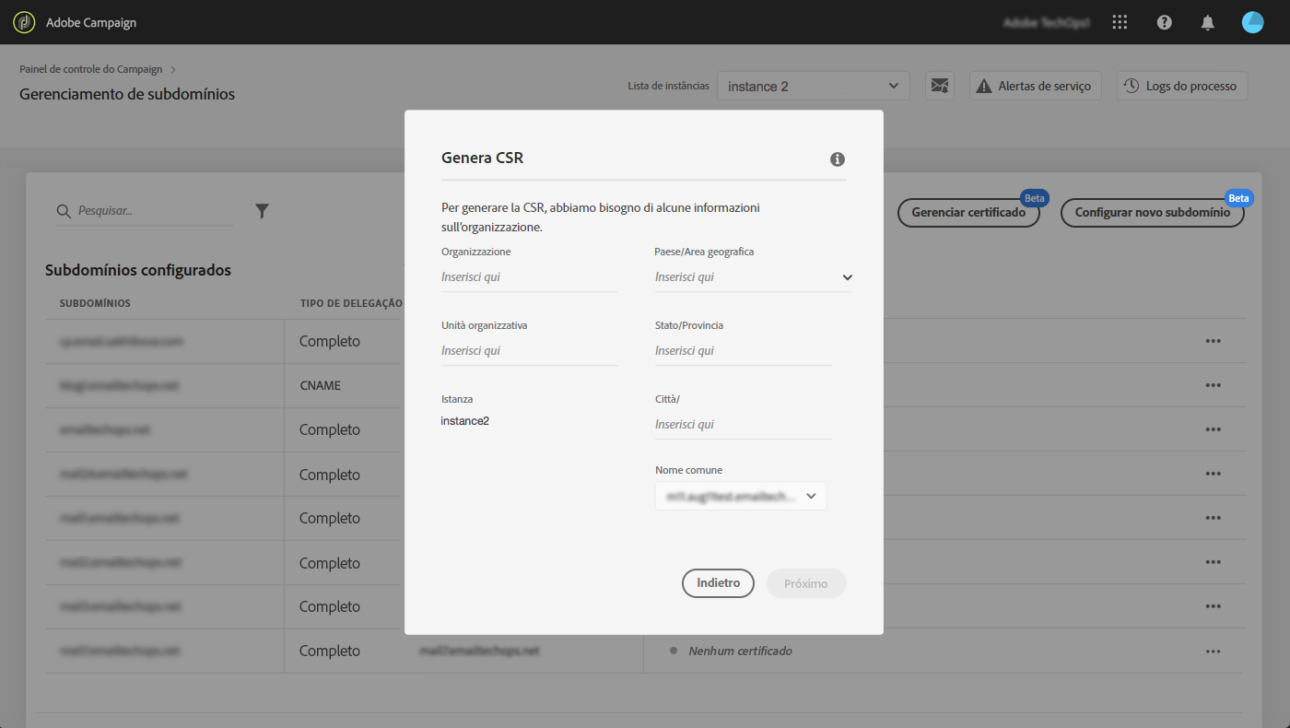This screenshot has width=1290, height=728.
Task: Click Configurar novo subdomínio button
Action: click(x=1153, y=212)
